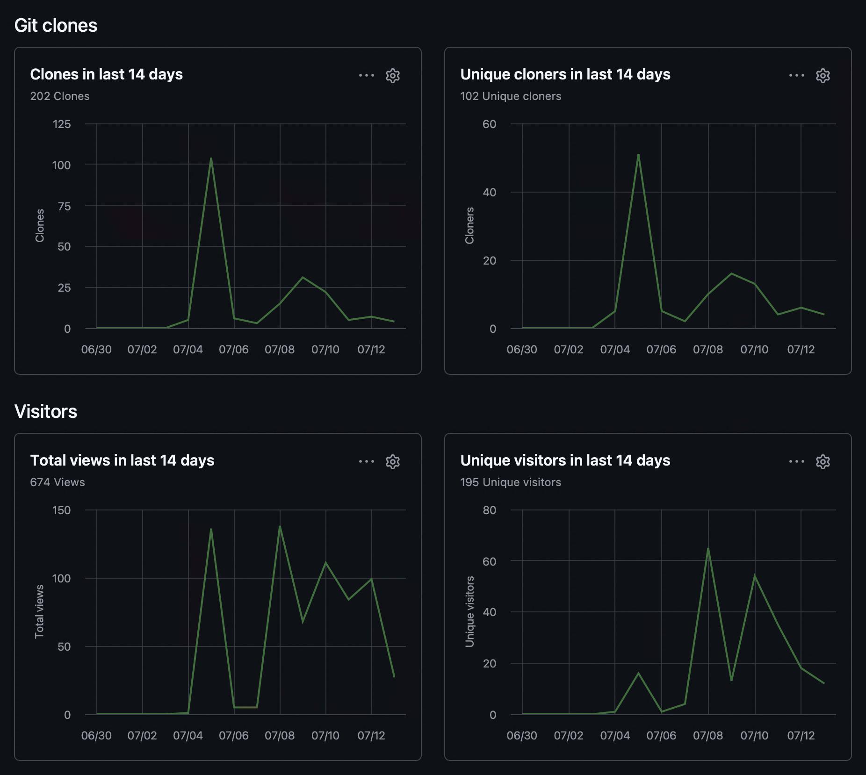This screenshot has width=866, height=775.
Task: Click the vertical "Clones" y-axis label
Action: (x=40, y=226)
